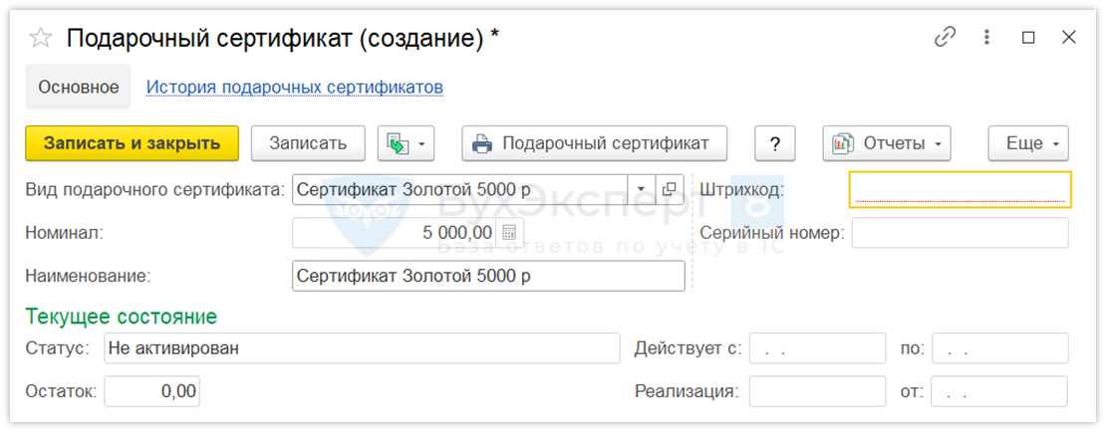
Task: Click the copy link chain icon
Action: tap(945, 38)
